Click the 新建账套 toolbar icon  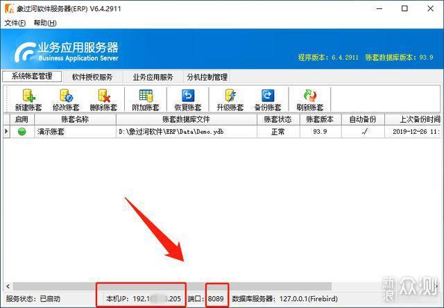pos(28,96)
